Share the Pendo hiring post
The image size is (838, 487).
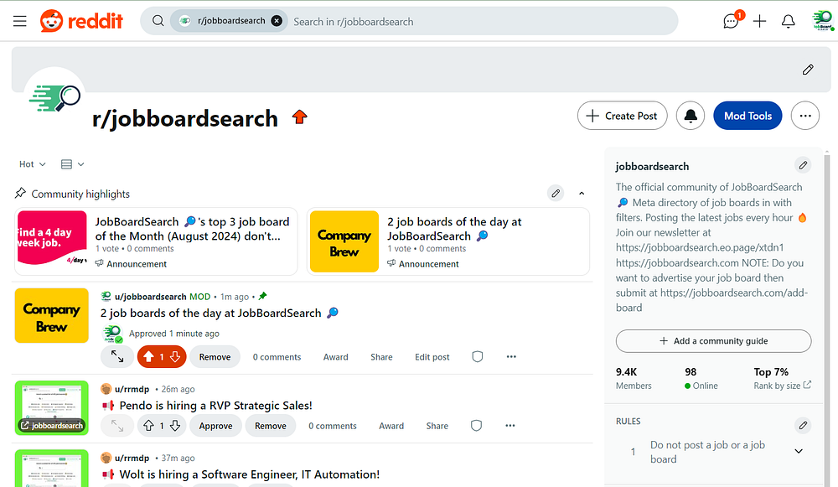pyautogui.click(x=437, y=426)
